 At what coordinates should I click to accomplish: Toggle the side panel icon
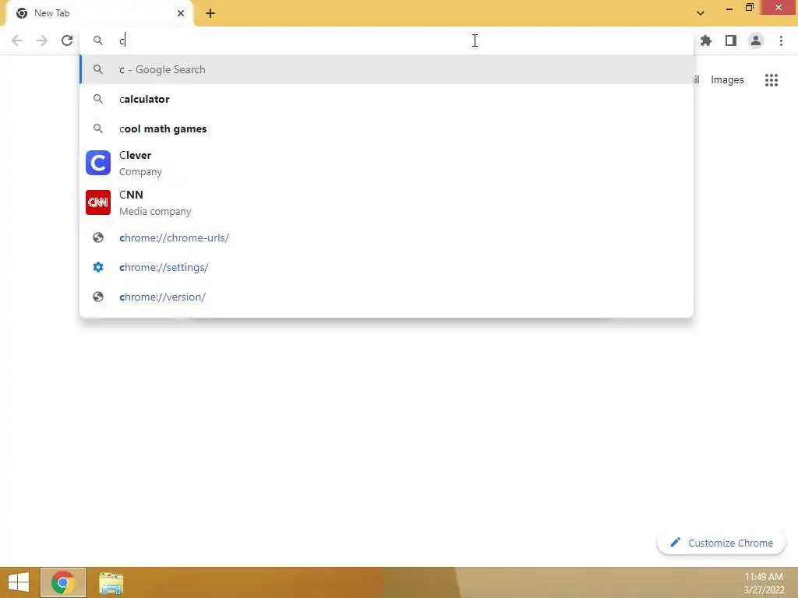731,40
